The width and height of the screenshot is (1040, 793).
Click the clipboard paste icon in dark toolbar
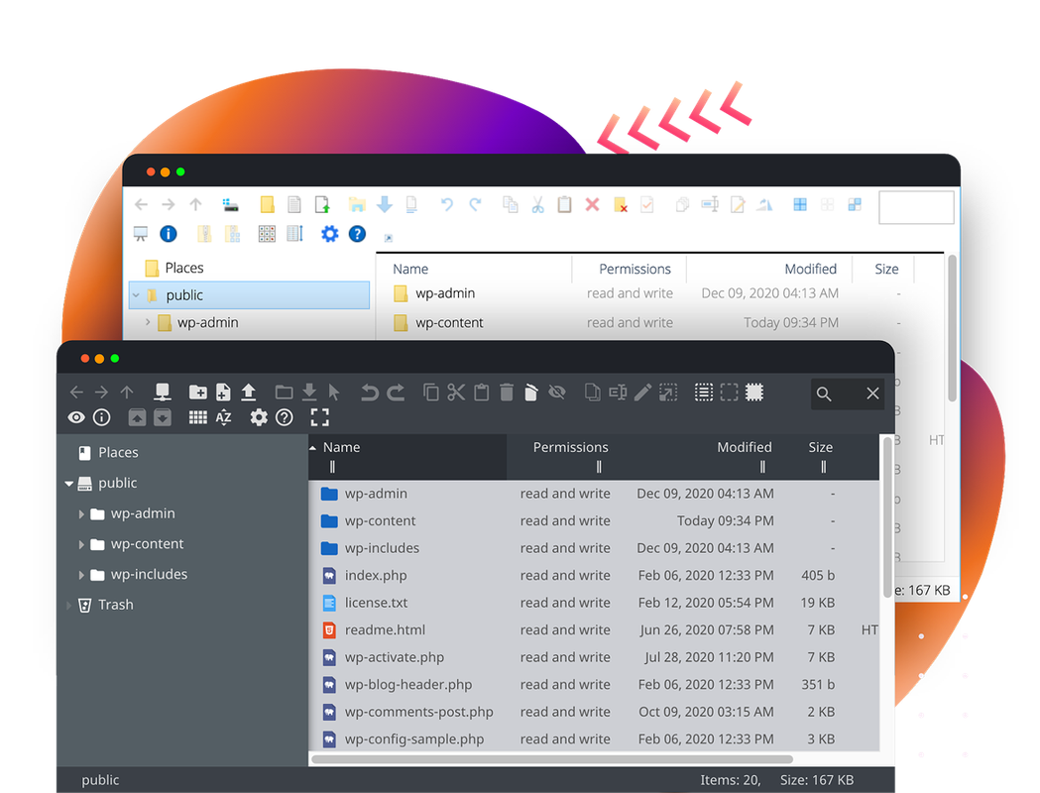pyautogui.click(x=482, y=393)
